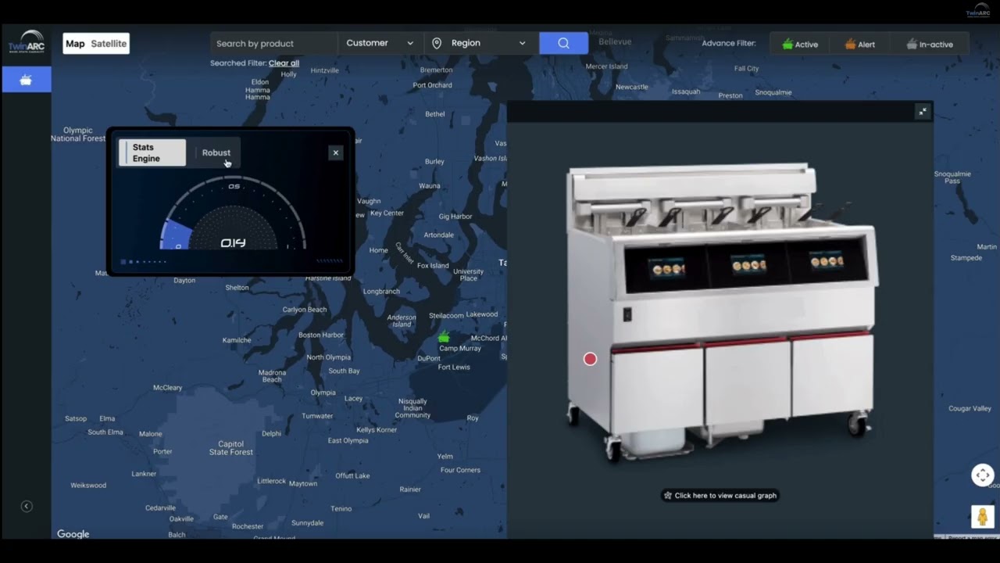Viewport: 1000px width, 563px height.
Task: Click the Gig Harbor map label
Action: pos(455,217)
